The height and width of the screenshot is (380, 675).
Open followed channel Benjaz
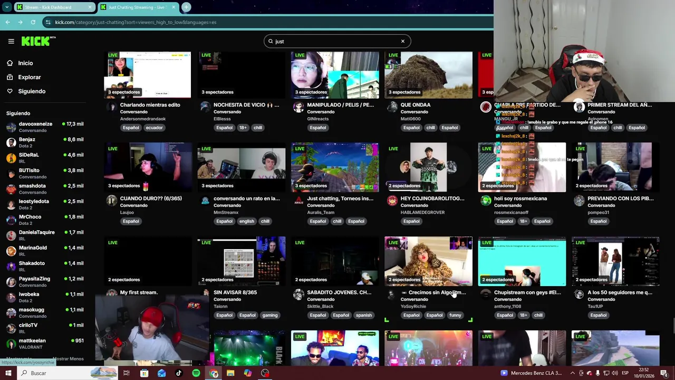[45, 142]
